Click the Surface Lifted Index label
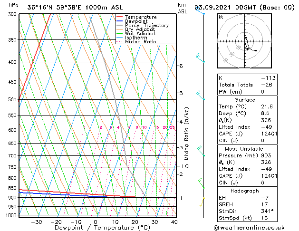The image size is (299, 231). tap(234, 127)
